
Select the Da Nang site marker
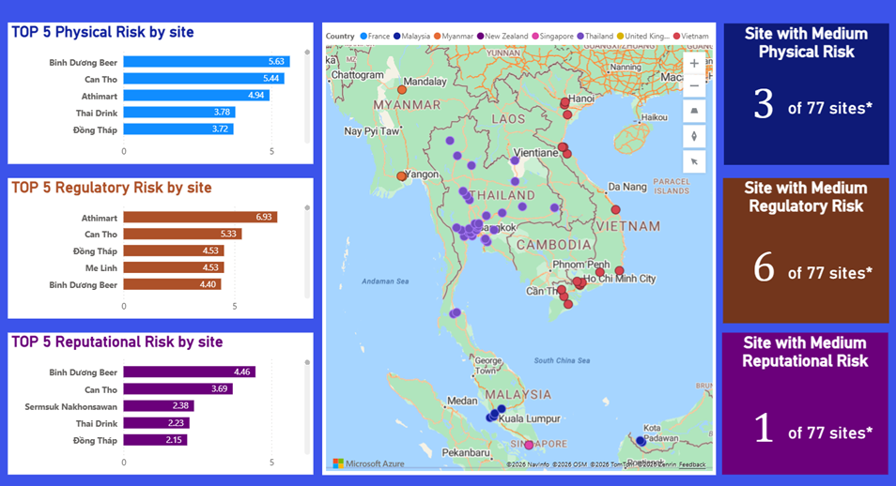615,209
